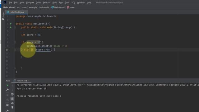Viewport: 199px width, 112px height.
Task: Open the Code menu
Action: [38, 2]
